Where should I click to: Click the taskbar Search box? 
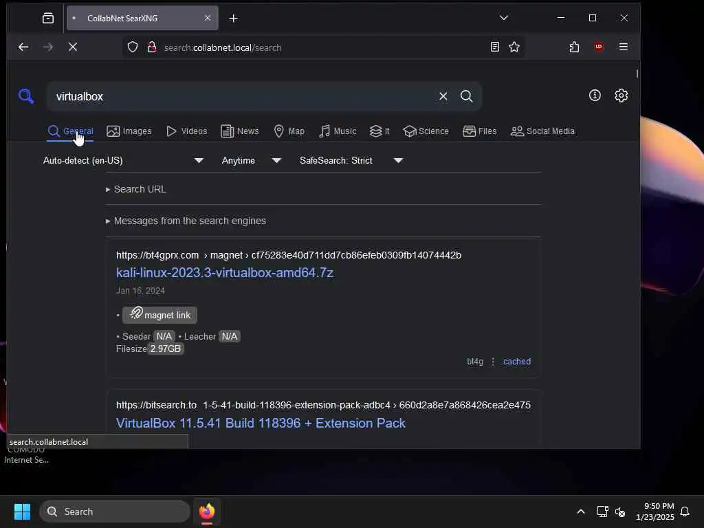coord(115,511)
